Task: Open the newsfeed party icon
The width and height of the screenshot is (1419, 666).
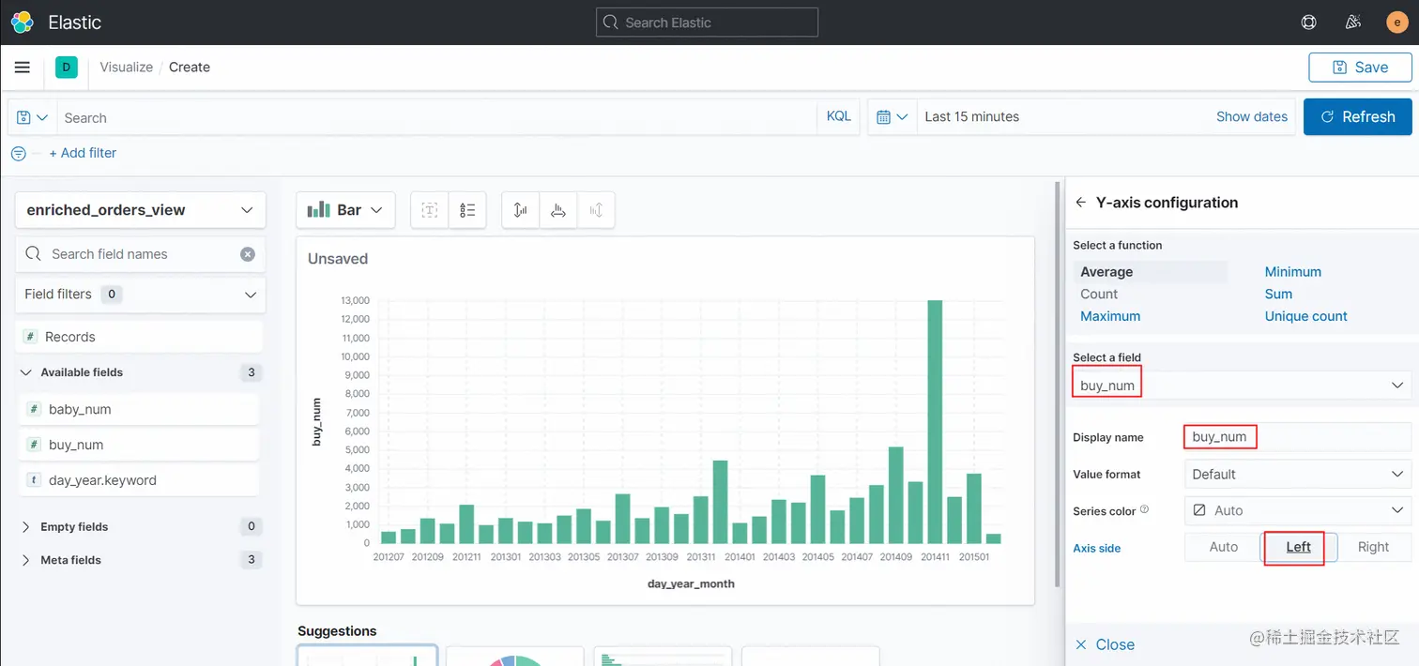Action: pos(1353,23)
